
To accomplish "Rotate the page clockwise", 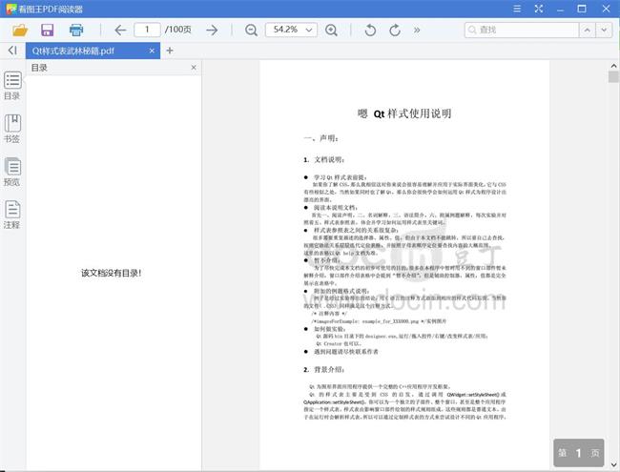I will tap(395, 31).
